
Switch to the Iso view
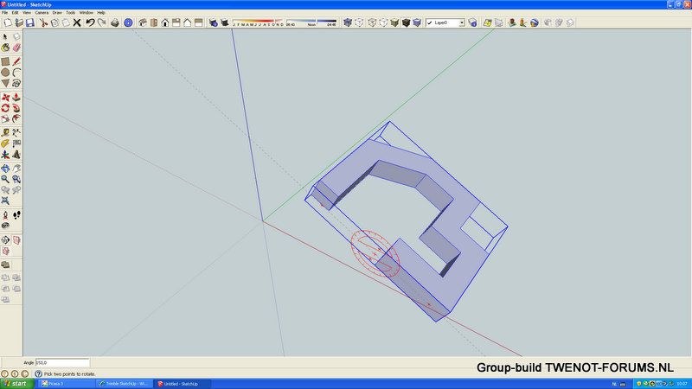143,22
